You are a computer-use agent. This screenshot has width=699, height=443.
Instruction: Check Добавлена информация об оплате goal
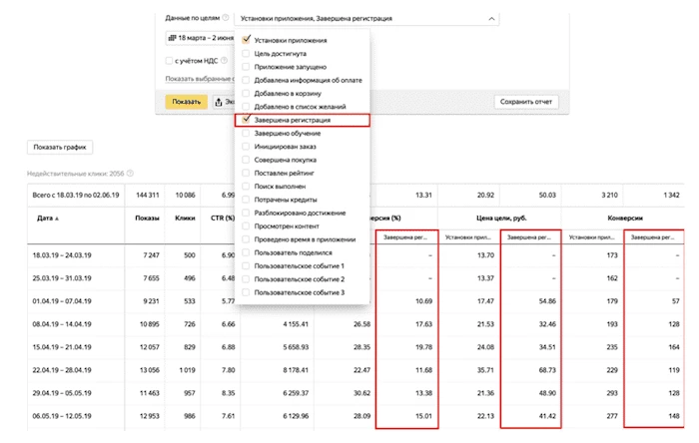pos(246,80)
